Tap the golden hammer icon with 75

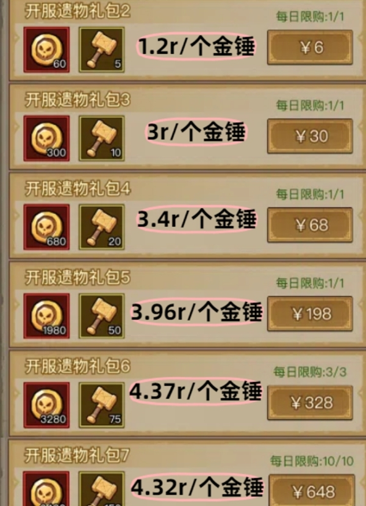[102, 405]
